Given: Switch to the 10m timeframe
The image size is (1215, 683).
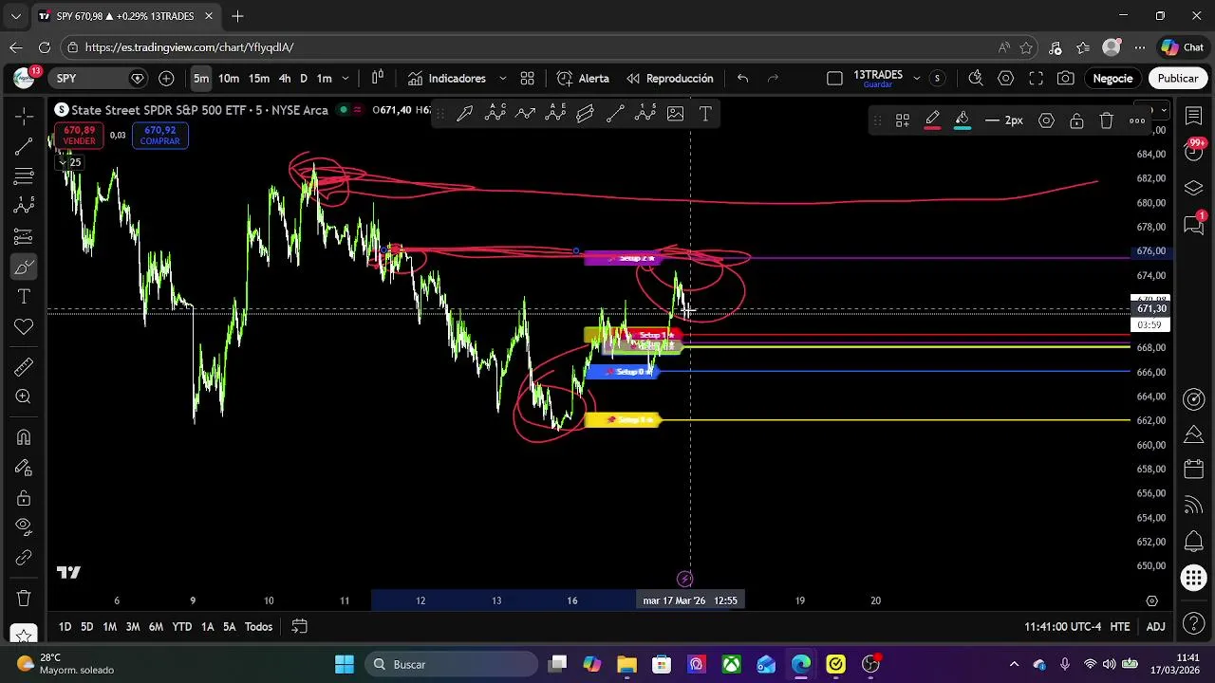Looking at the screenshot, I should (x=229, y=79).
